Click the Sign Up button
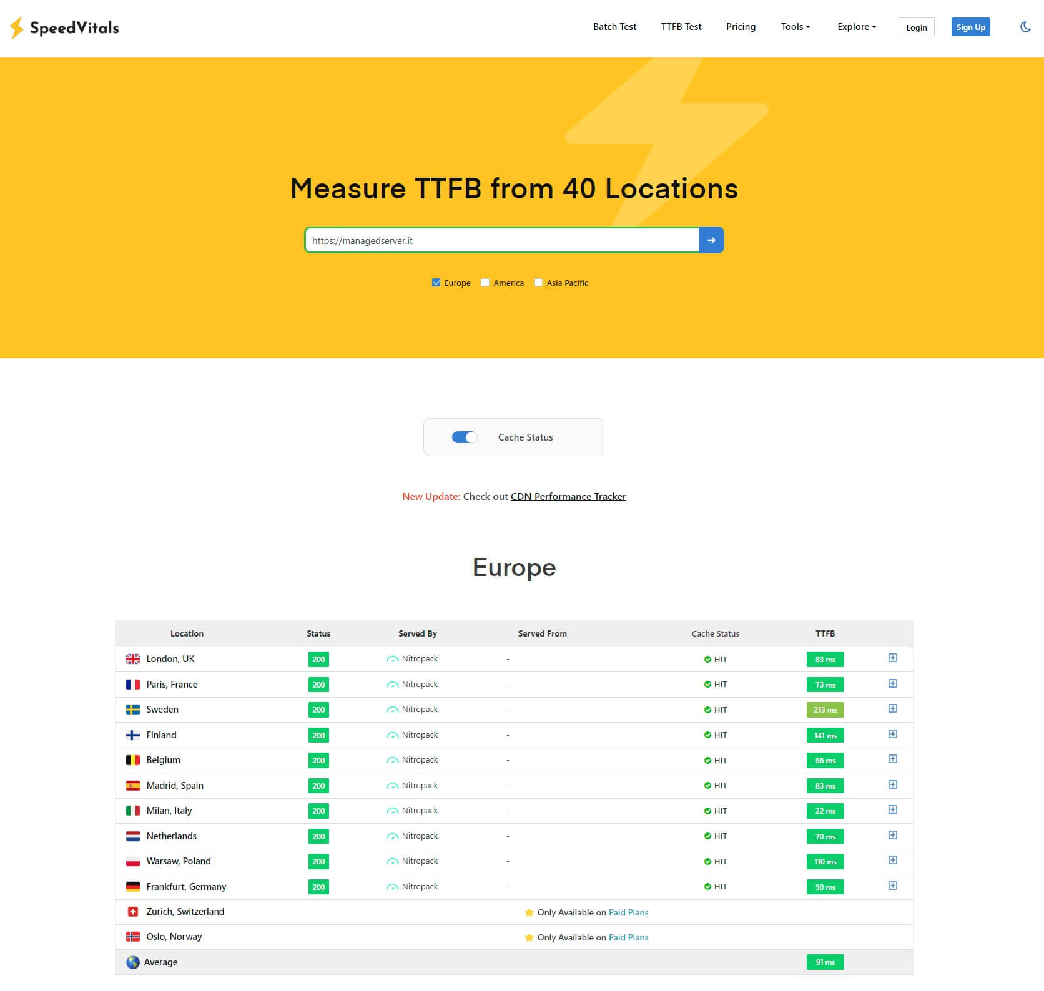 pyautogui.click(x=970, y=27)
